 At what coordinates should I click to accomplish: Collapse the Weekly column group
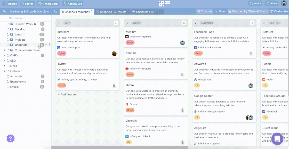(x=127, y=23)
